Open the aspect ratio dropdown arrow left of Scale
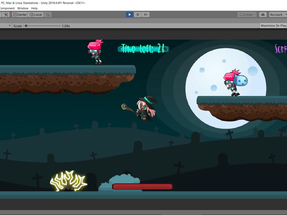Screen dimensions: 287x215 point(10,26)
